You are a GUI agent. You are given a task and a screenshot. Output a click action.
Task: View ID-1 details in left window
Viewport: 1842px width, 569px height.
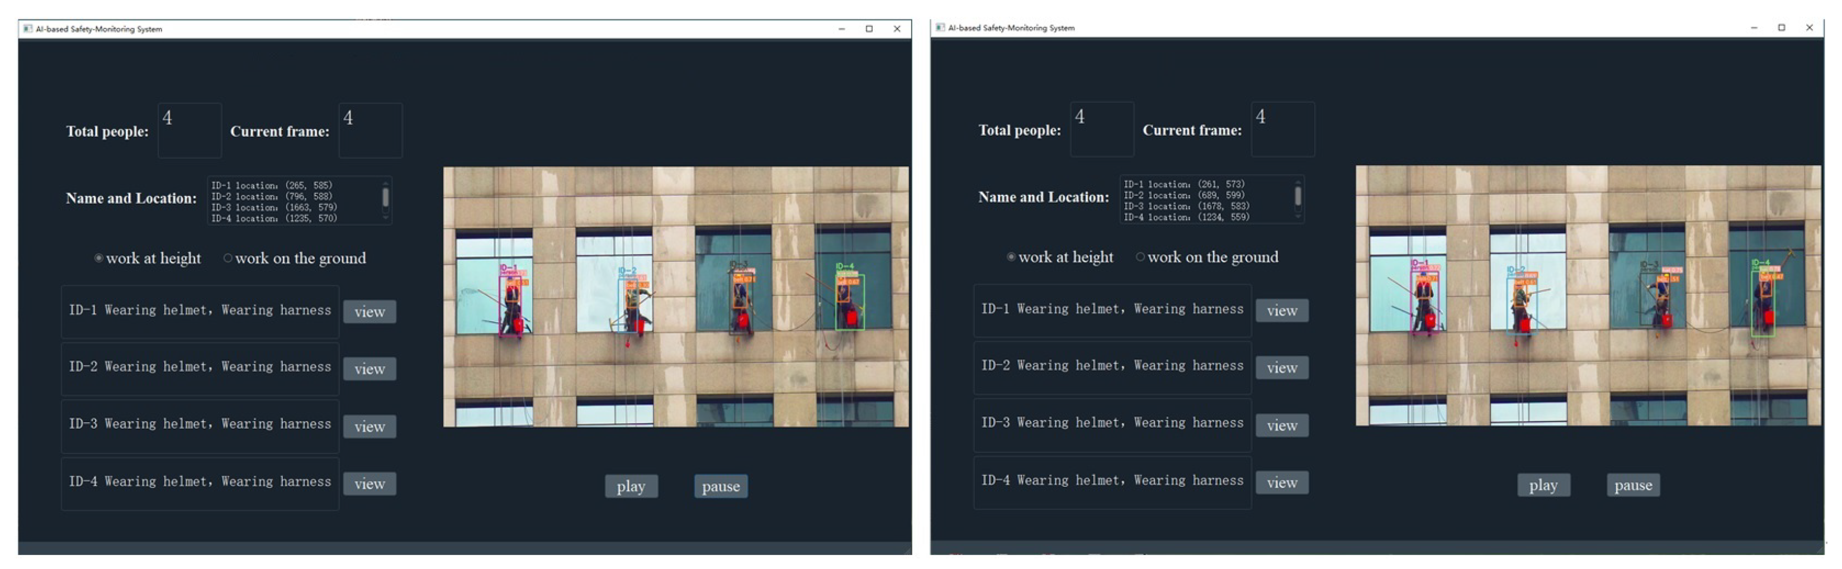[x=369, y=311]
